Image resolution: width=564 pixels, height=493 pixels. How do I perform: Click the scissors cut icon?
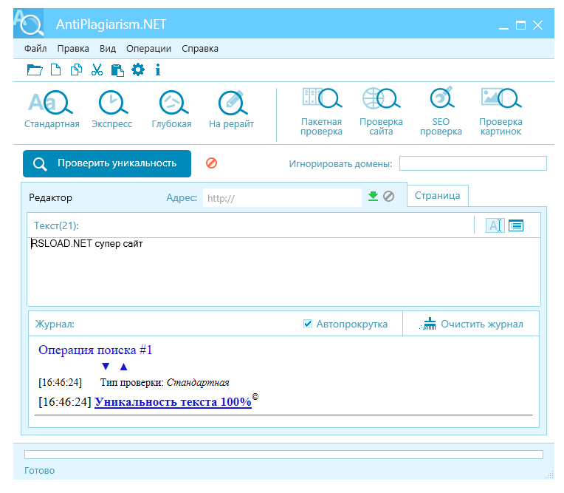coord(97,69)
